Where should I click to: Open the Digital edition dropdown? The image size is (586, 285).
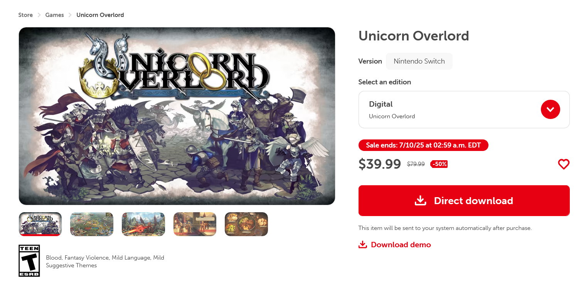(464, 109)
